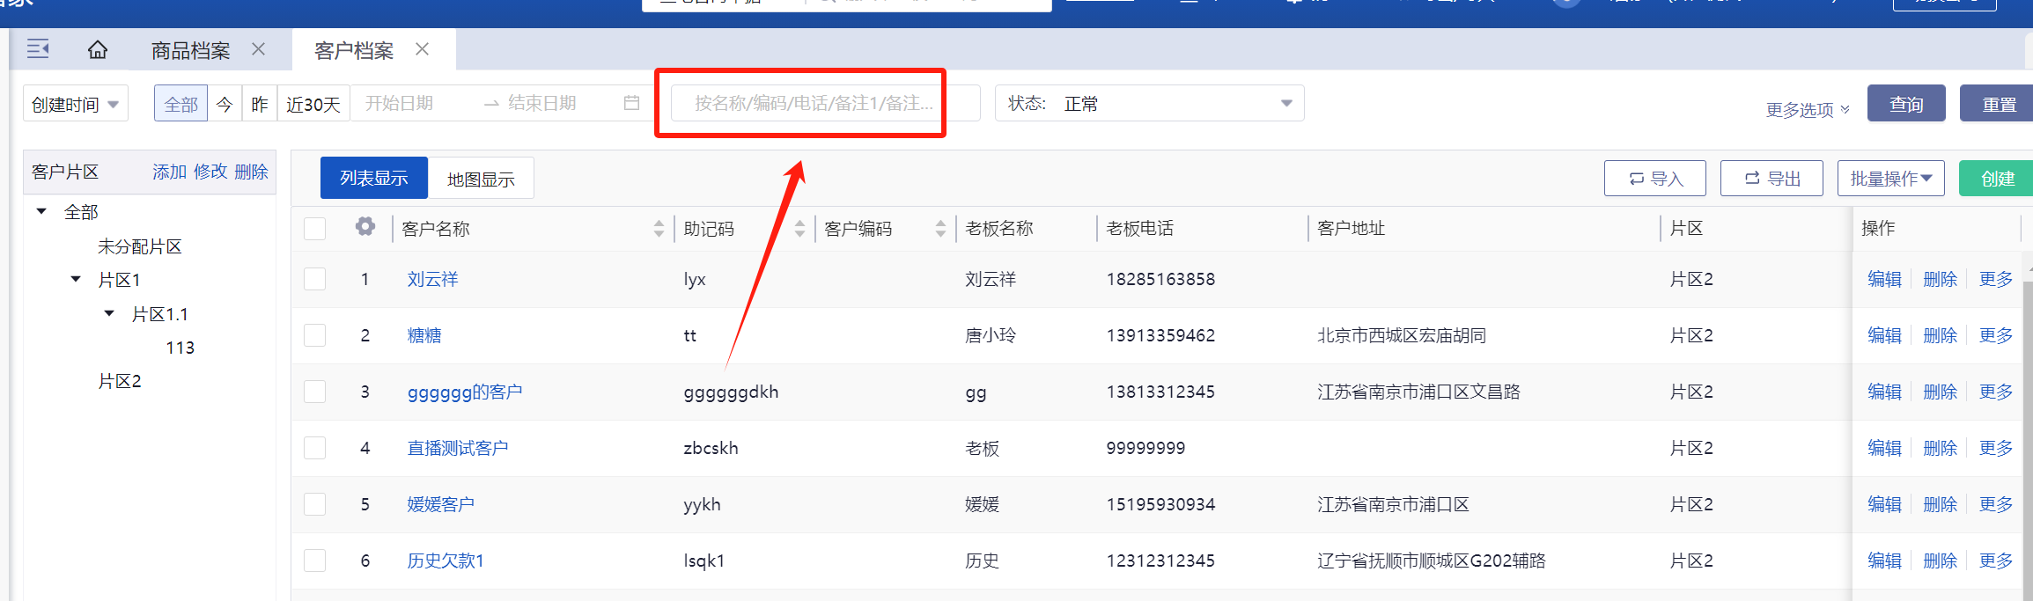2033x601 pixels.
Task: Tick the checkbox for row 刘云祥
Action: (x=315, y=279)
